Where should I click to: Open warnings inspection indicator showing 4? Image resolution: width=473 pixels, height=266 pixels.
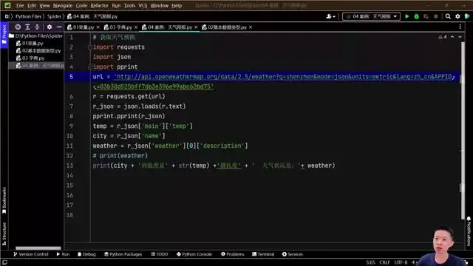(443, 37)
